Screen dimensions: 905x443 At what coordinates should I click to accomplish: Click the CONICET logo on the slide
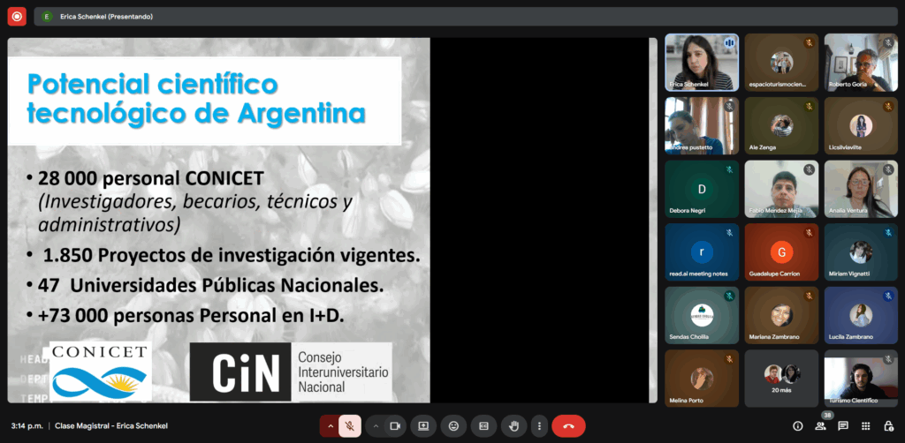click(x=101, y=371)
